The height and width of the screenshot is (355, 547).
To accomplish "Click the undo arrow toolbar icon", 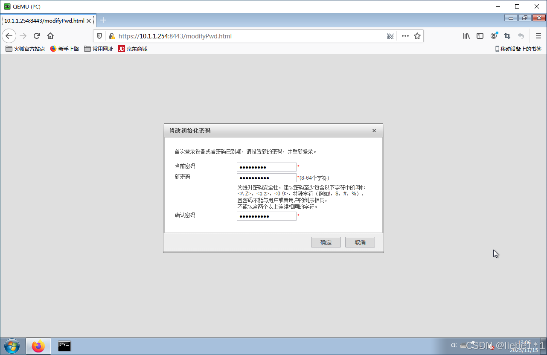I will (521, 36).
